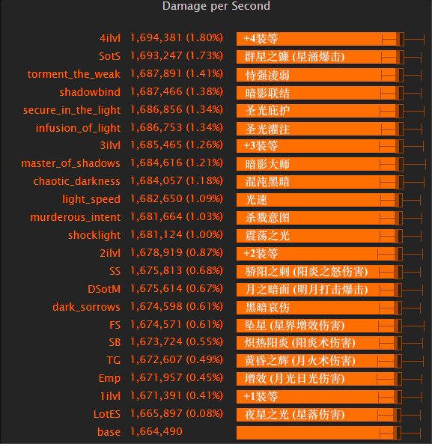Click the light_speed label
The width and height of the screenshot is (432, 444).
(x=91, y=199)
